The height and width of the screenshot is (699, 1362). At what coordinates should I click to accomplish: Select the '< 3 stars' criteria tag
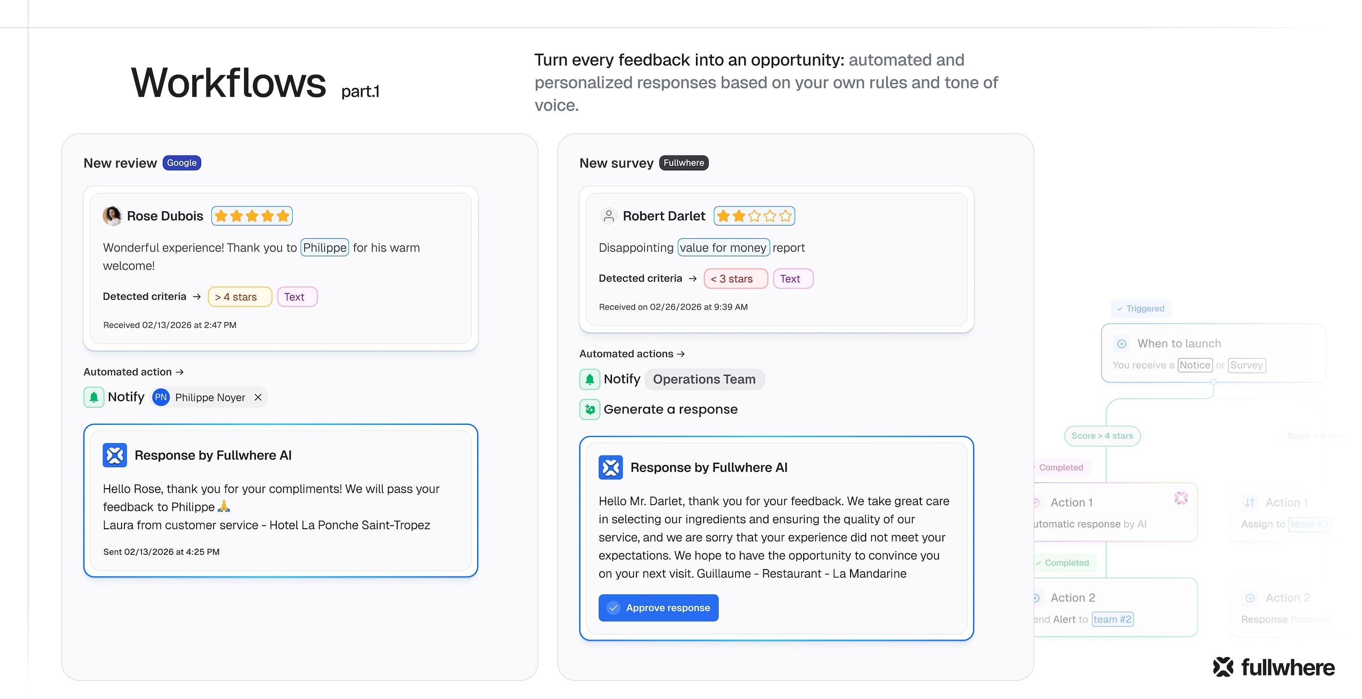tap(735, 279)
